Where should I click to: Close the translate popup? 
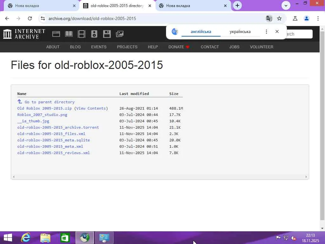277,31
